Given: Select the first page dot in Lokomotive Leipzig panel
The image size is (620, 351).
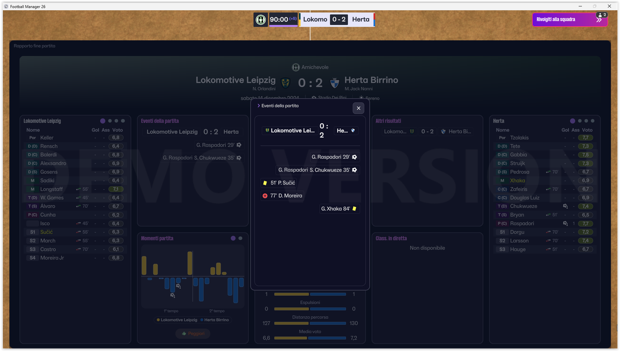Looking at the screenshot, I should pyautogui.click(x=103, y=121).
